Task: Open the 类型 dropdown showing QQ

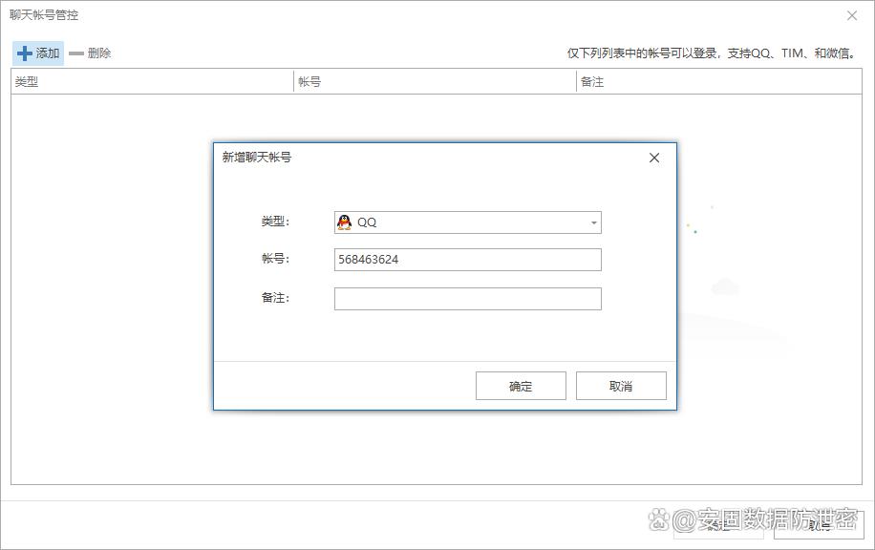Action: pyautogui.click(x=468, y=222)
